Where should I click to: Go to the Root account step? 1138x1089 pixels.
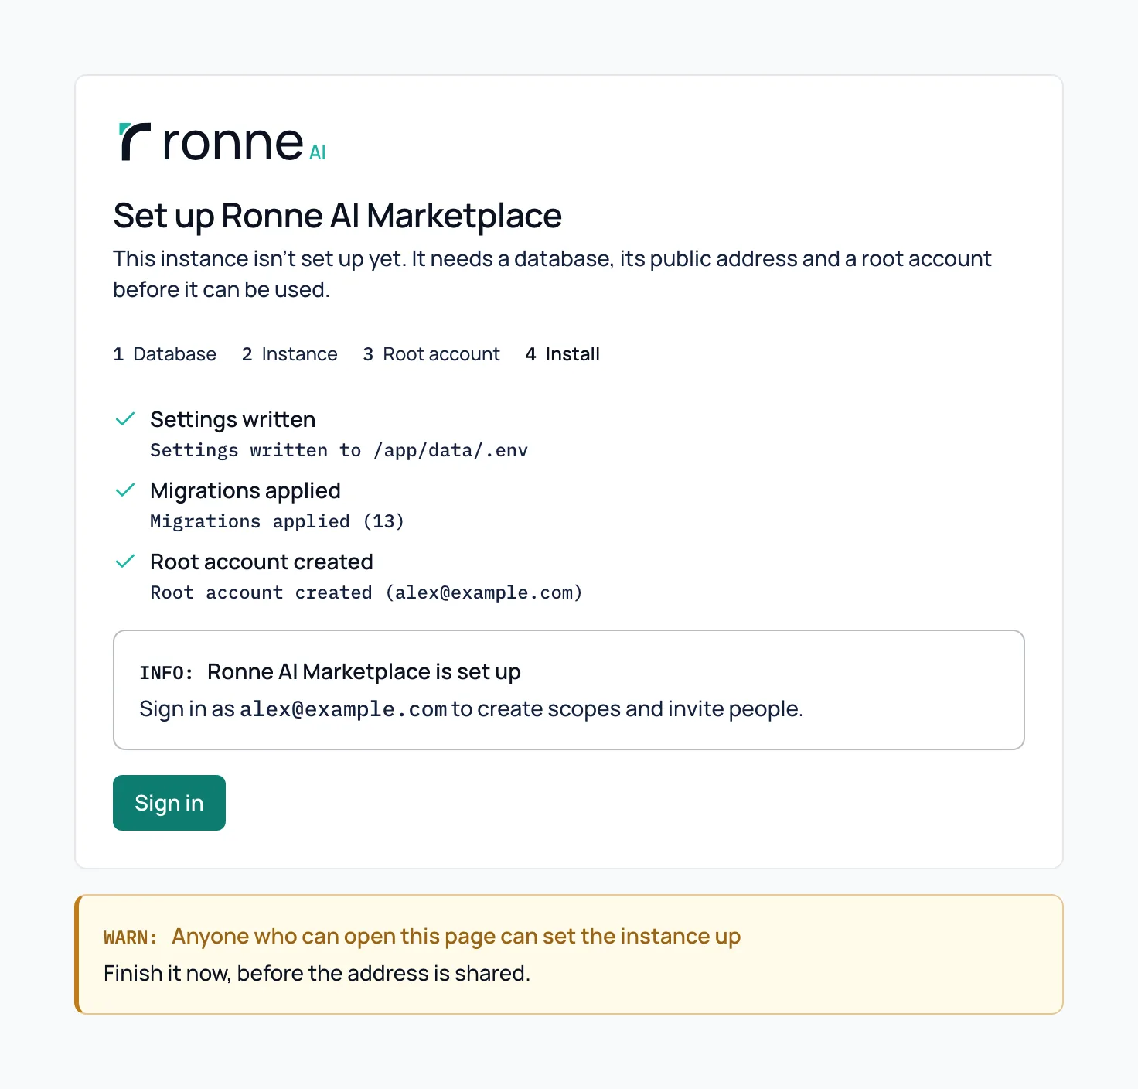tap(431, 354)
